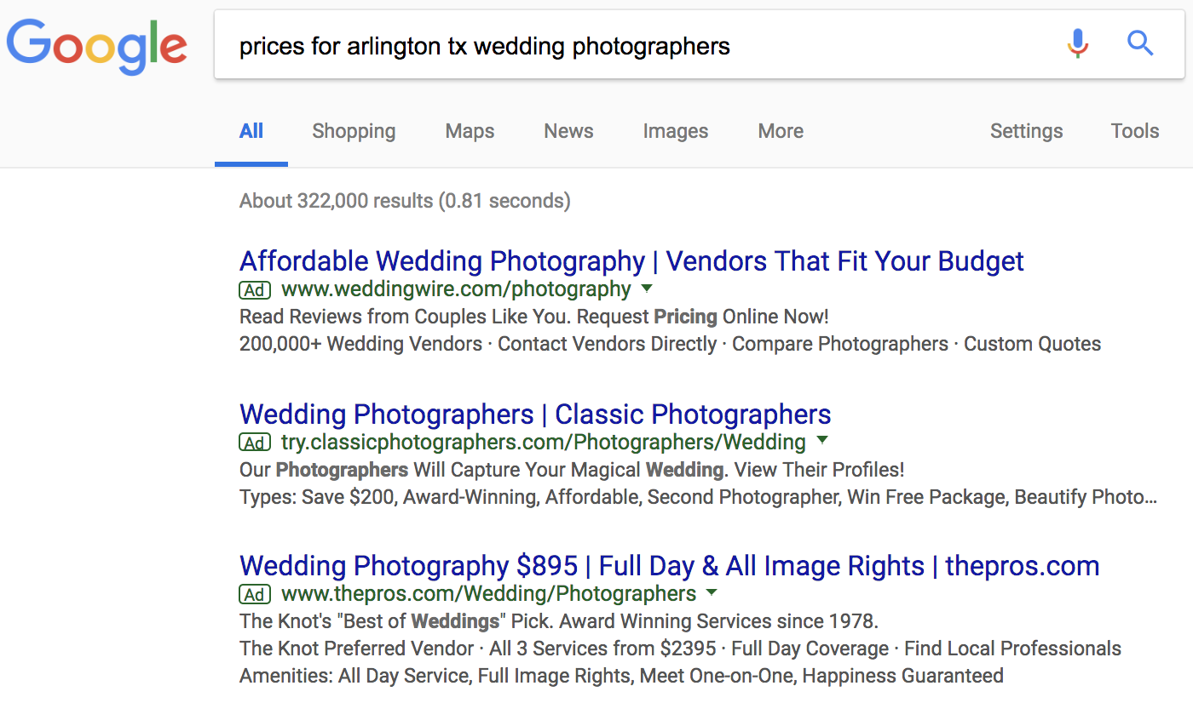1193x703 pixels.
Task: Select the News tab
Action: pyautogui.click(x=568, y=131)
